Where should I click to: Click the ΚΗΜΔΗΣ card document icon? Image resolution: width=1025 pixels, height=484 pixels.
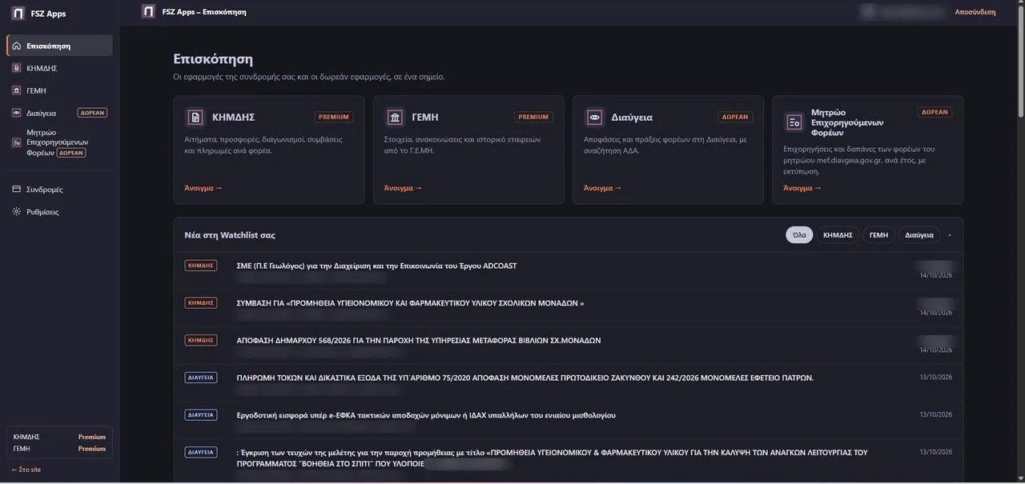coord(195,117)
